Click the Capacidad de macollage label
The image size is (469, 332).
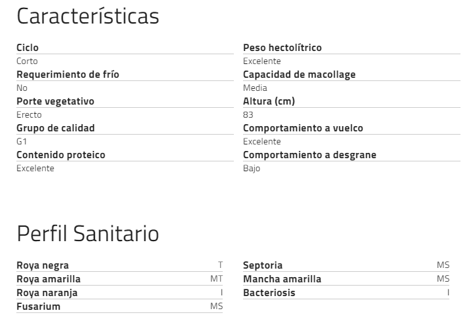pos(299,75)
